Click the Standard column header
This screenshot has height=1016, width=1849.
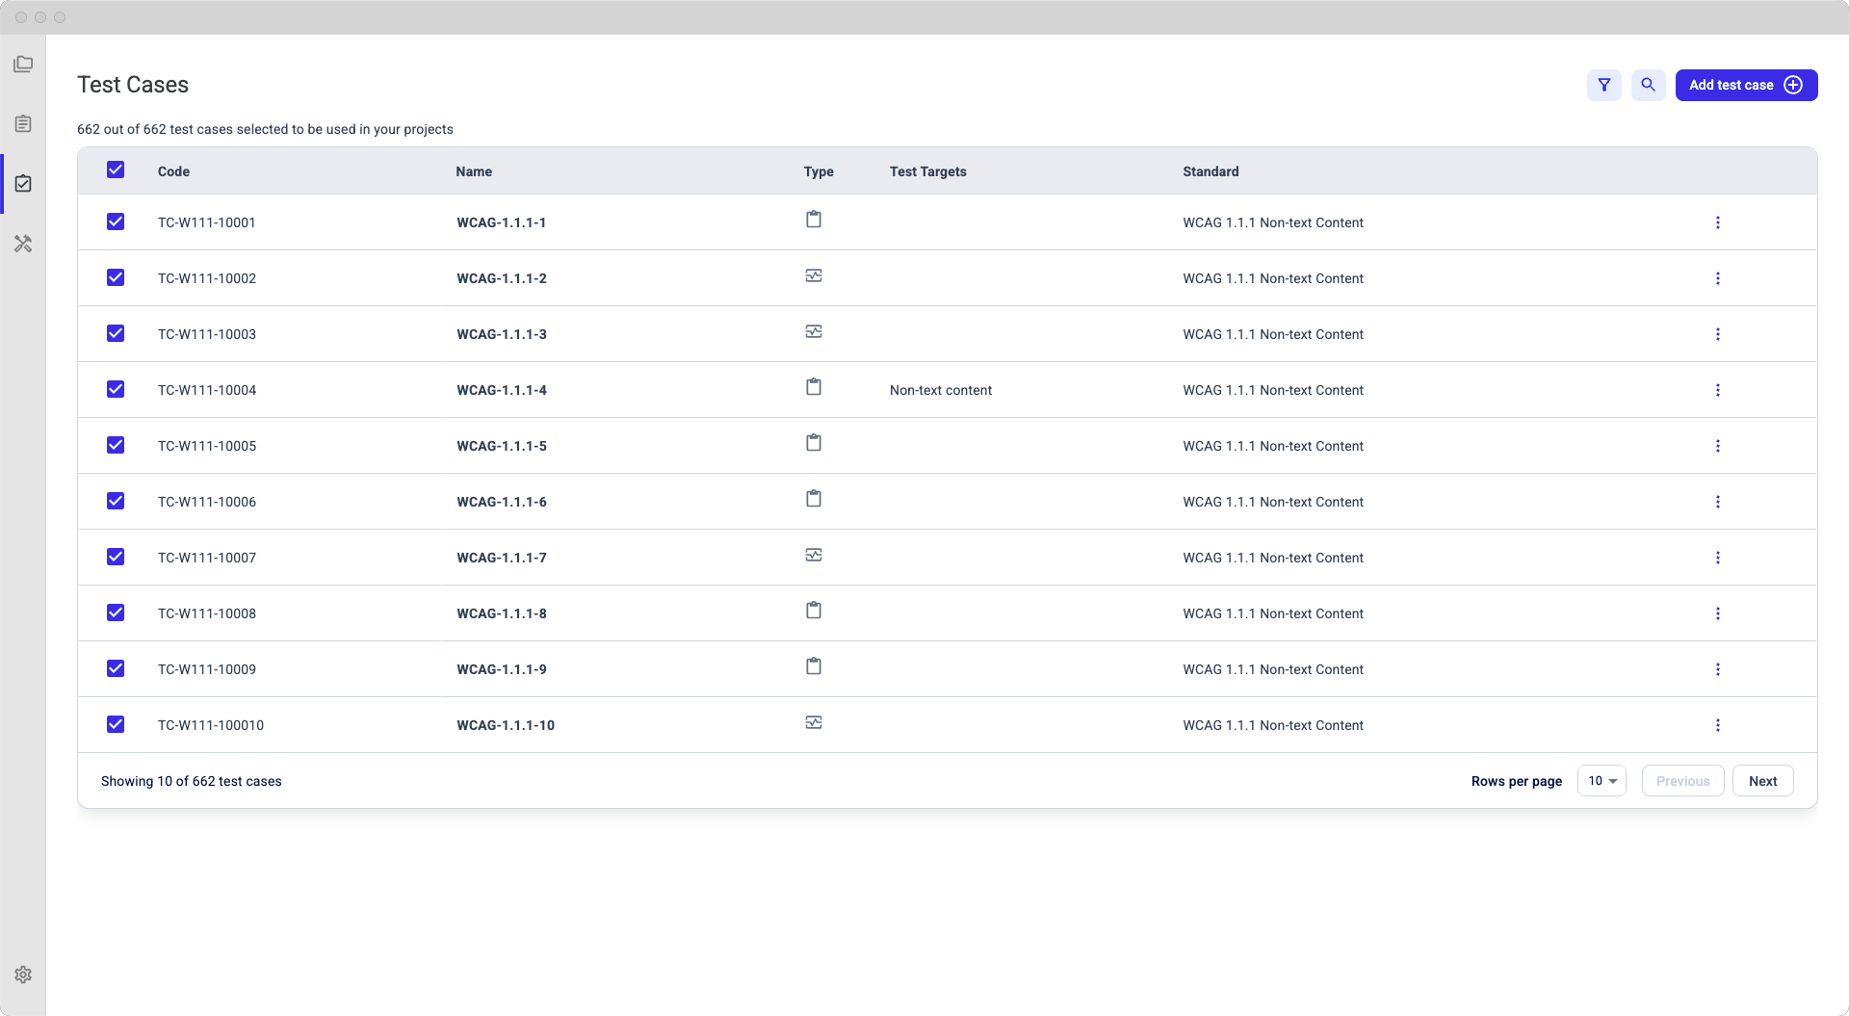click(x=1211, y=171)
